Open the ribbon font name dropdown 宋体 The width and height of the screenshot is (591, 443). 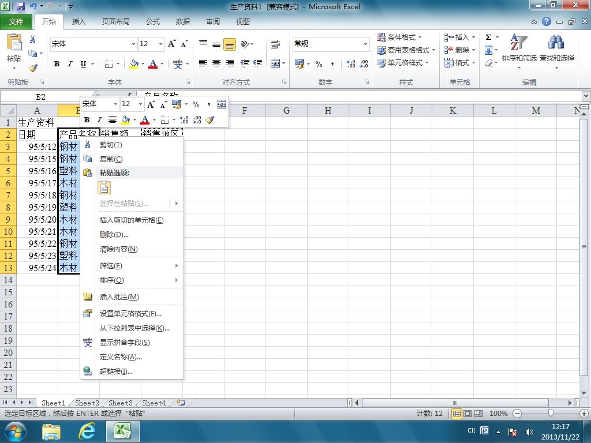[133, 44]
